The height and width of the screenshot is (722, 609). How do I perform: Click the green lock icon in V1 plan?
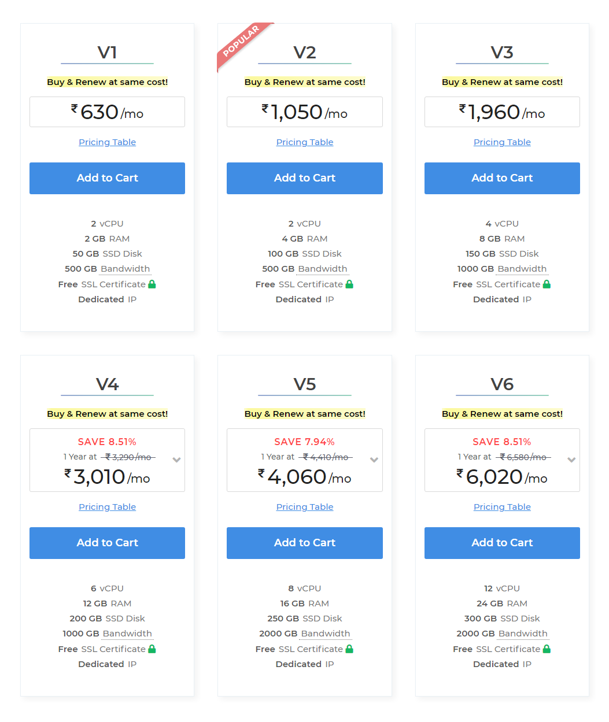coord(152,284)
